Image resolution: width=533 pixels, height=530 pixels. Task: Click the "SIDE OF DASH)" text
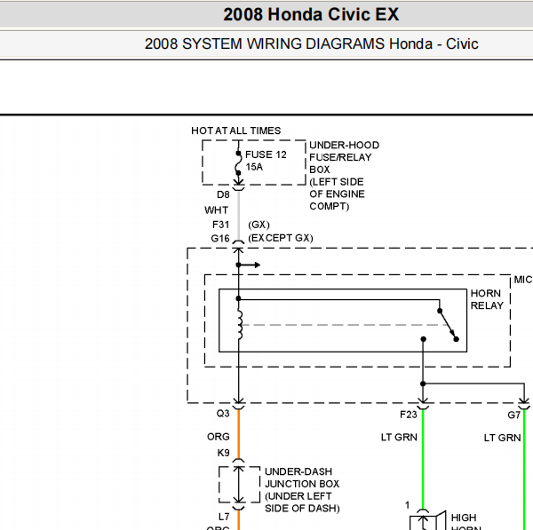302,509
